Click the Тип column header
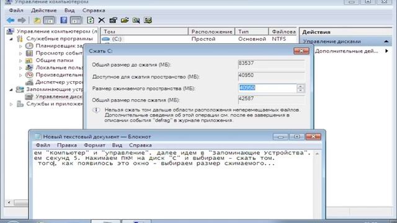 (252, 32)
